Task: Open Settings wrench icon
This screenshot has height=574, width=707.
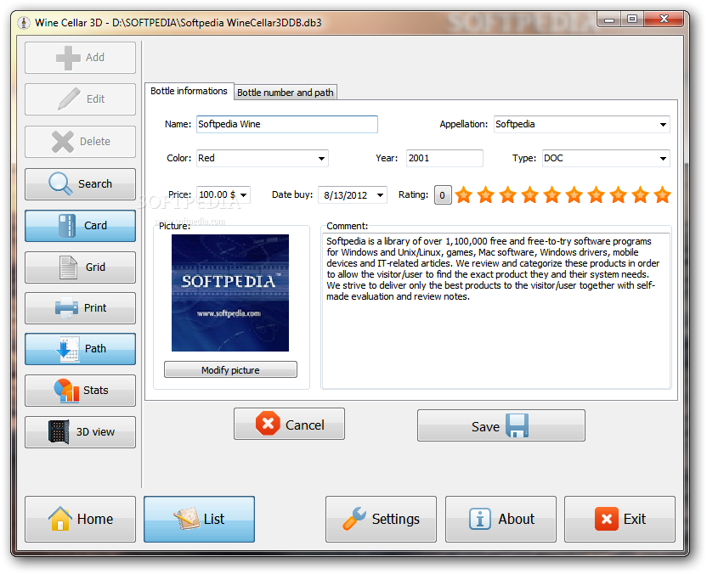Action: point(354,519)
